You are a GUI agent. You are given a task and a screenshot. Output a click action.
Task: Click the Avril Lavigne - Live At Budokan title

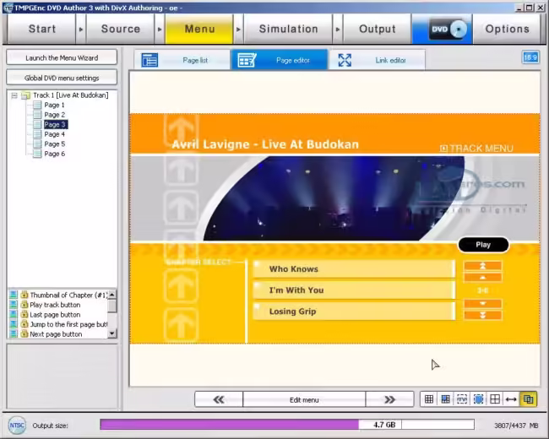point(265,144)
